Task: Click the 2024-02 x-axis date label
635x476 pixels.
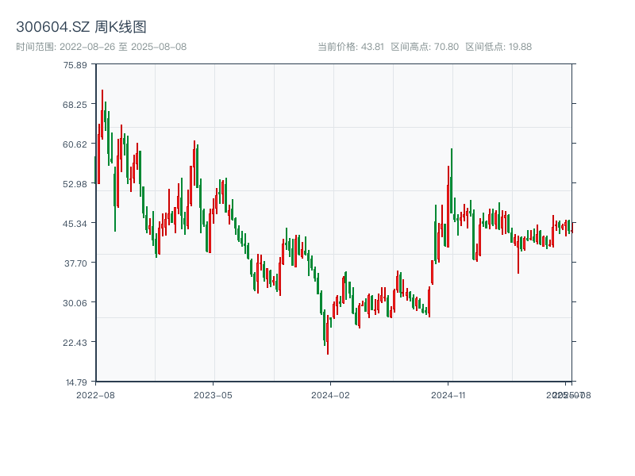Action: [330, 394]
